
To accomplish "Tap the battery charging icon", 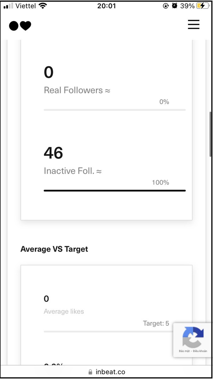I will 202,6.
